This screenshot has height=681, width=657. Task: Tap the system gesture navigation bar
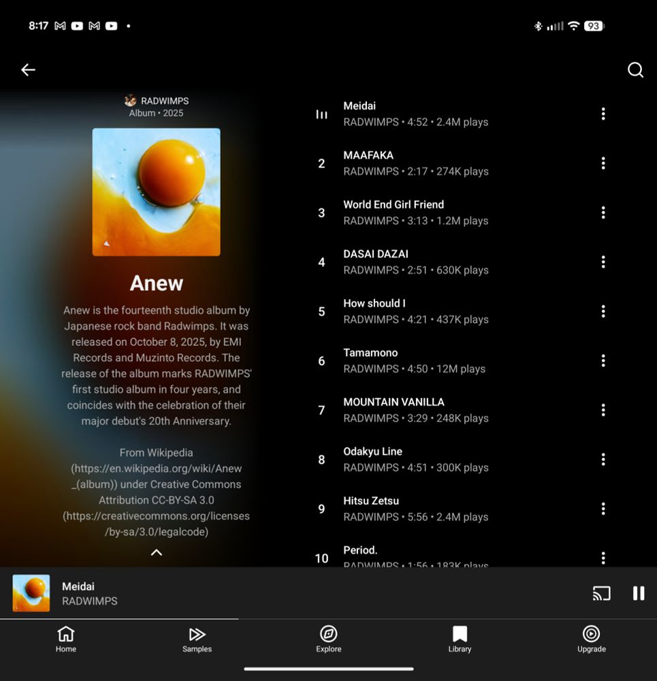coord(329,669)
